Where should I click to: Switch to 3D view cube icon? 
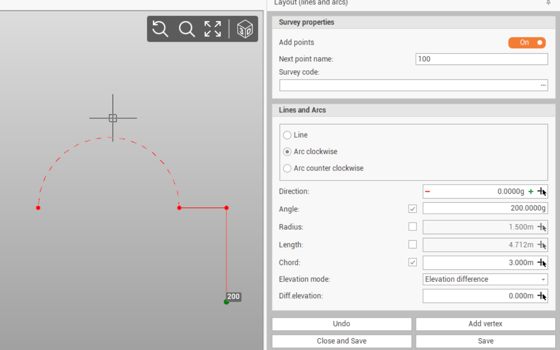245,29
